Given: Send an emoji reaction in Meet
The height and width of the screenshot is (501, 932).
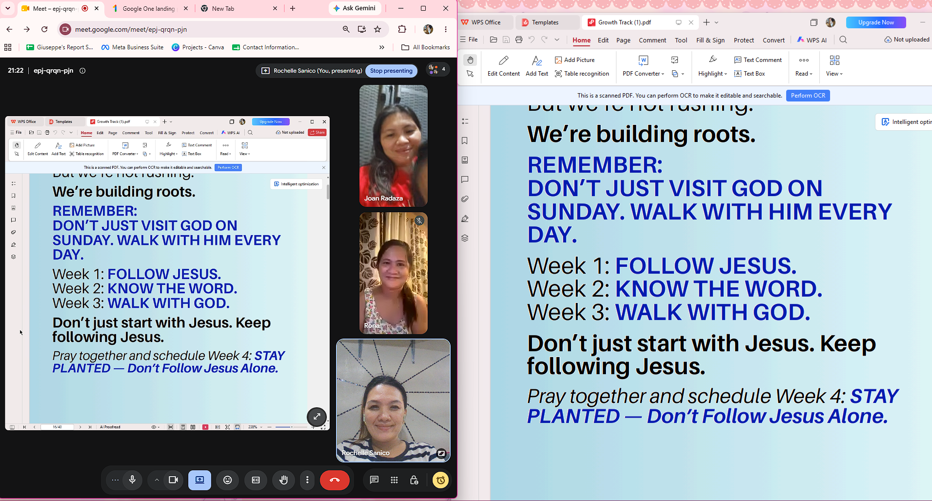Looking at the screenshot, I should (227, 480).
